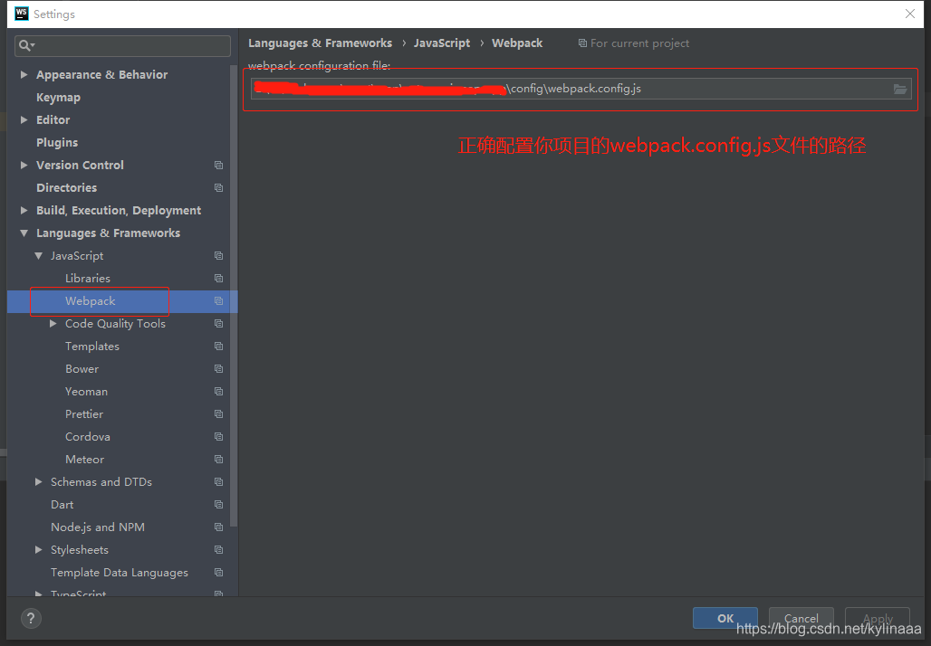Open Yeoman settings page

[87, 392]
